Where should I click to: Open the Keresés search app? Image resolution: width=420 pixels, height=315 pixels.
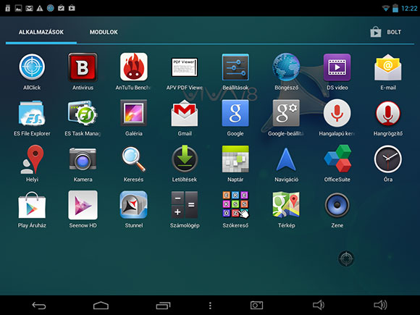pyautogui.click(x=134, y=159)
